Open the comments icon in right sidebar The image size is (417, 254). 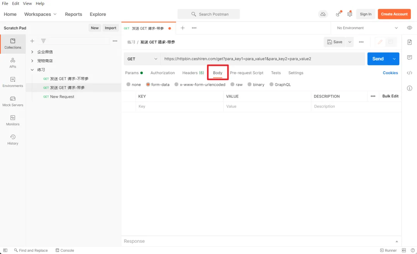click(x=410, y=58)
